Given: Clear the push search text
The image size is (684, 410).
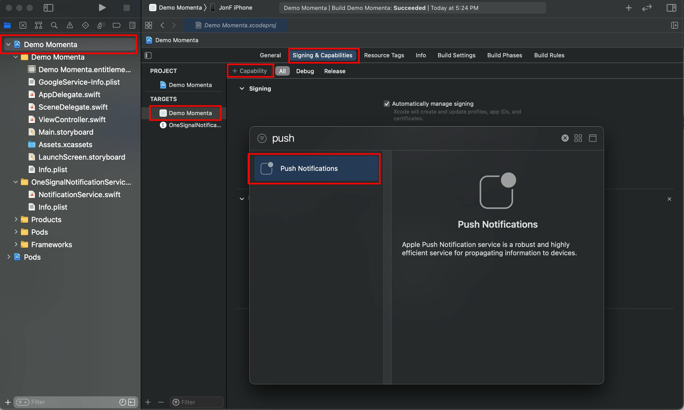Looking at the screenshot, I should 565,138.
